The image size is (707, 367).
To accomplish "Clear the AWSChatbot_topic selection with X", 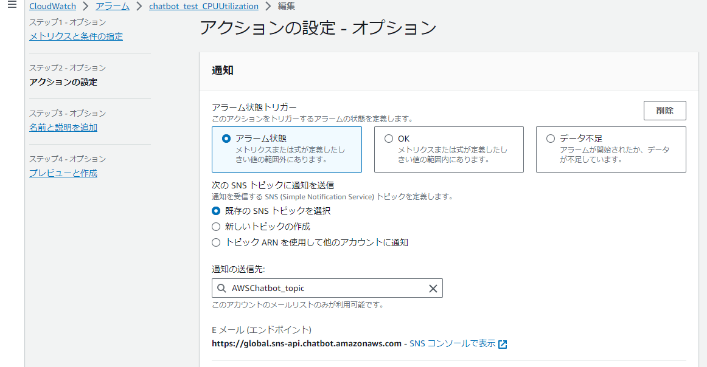I will point(433,289).
